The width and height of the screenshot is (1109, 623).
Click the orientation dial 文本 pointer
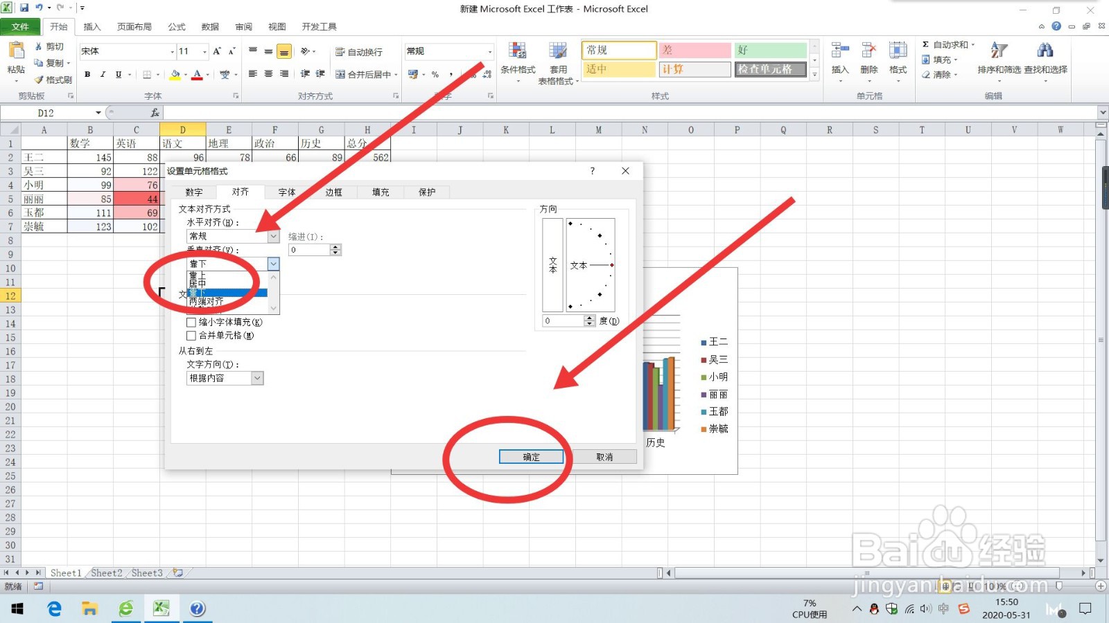tap(591, 265)
